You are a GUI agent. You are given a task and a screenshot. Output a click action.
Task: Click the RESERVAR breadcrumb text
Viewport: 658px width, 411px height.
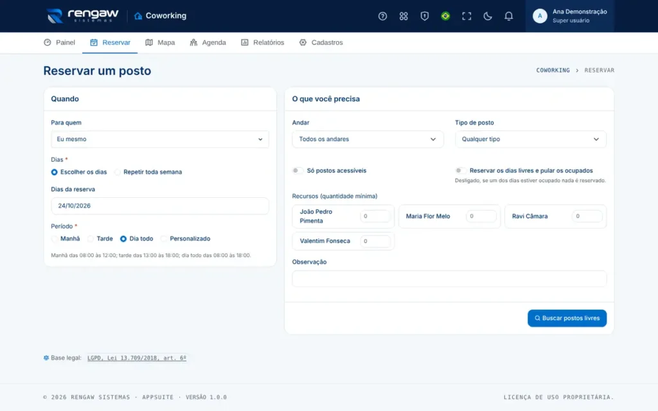600,71
